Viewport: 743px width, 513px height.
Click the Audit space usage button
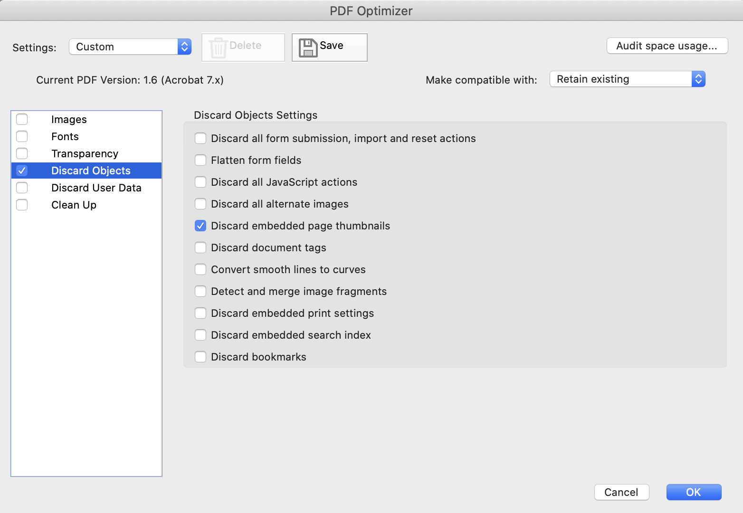(667, 46)
